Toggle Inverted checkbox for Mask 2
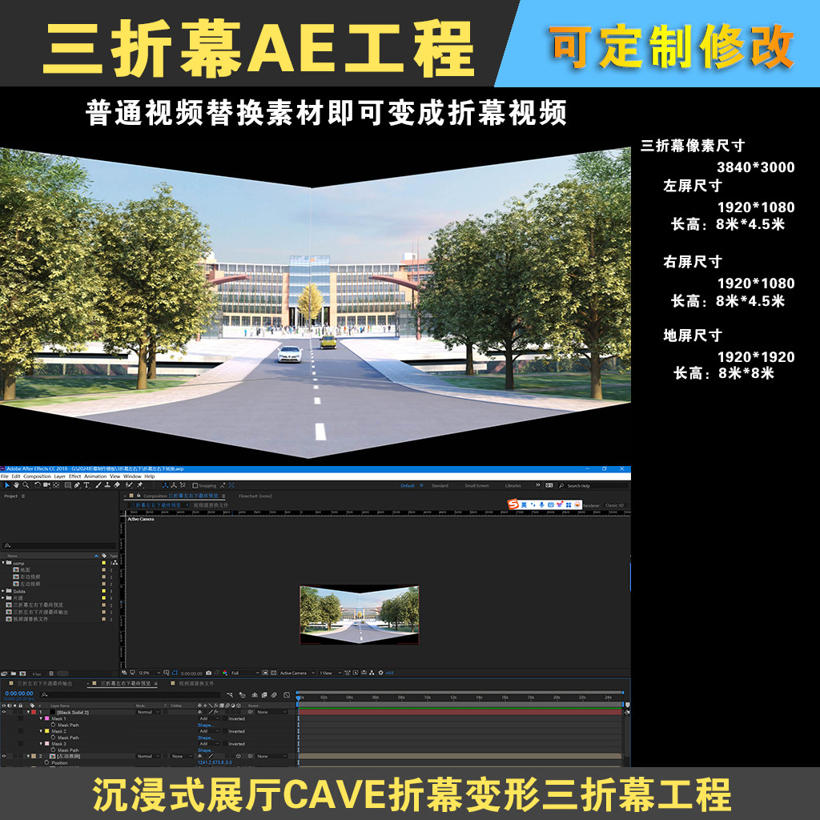820x820 pixels. (225, 731)
